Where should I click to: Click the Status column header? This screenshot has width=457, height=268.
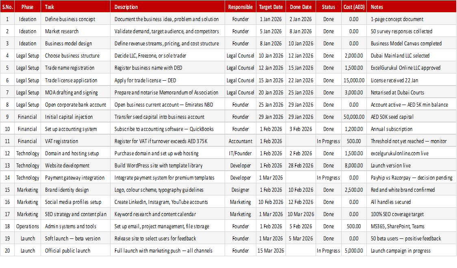tap(329, 7)
